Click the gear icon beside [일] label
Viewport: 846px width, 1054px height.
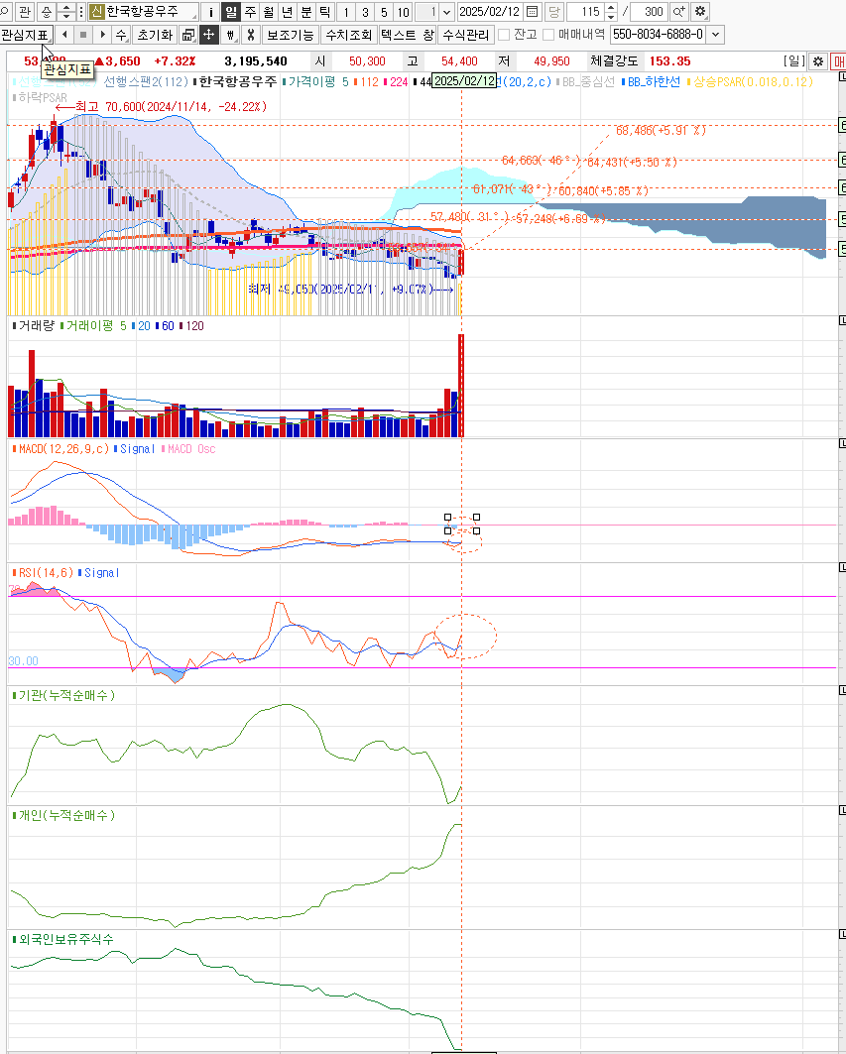pyautogui.click(x=818, y=61)
